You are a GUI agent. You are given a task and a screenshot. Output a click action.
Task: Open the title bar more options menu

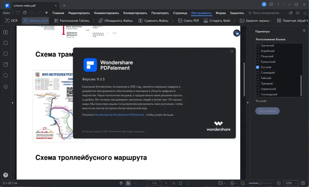click(x=278, y=4)
